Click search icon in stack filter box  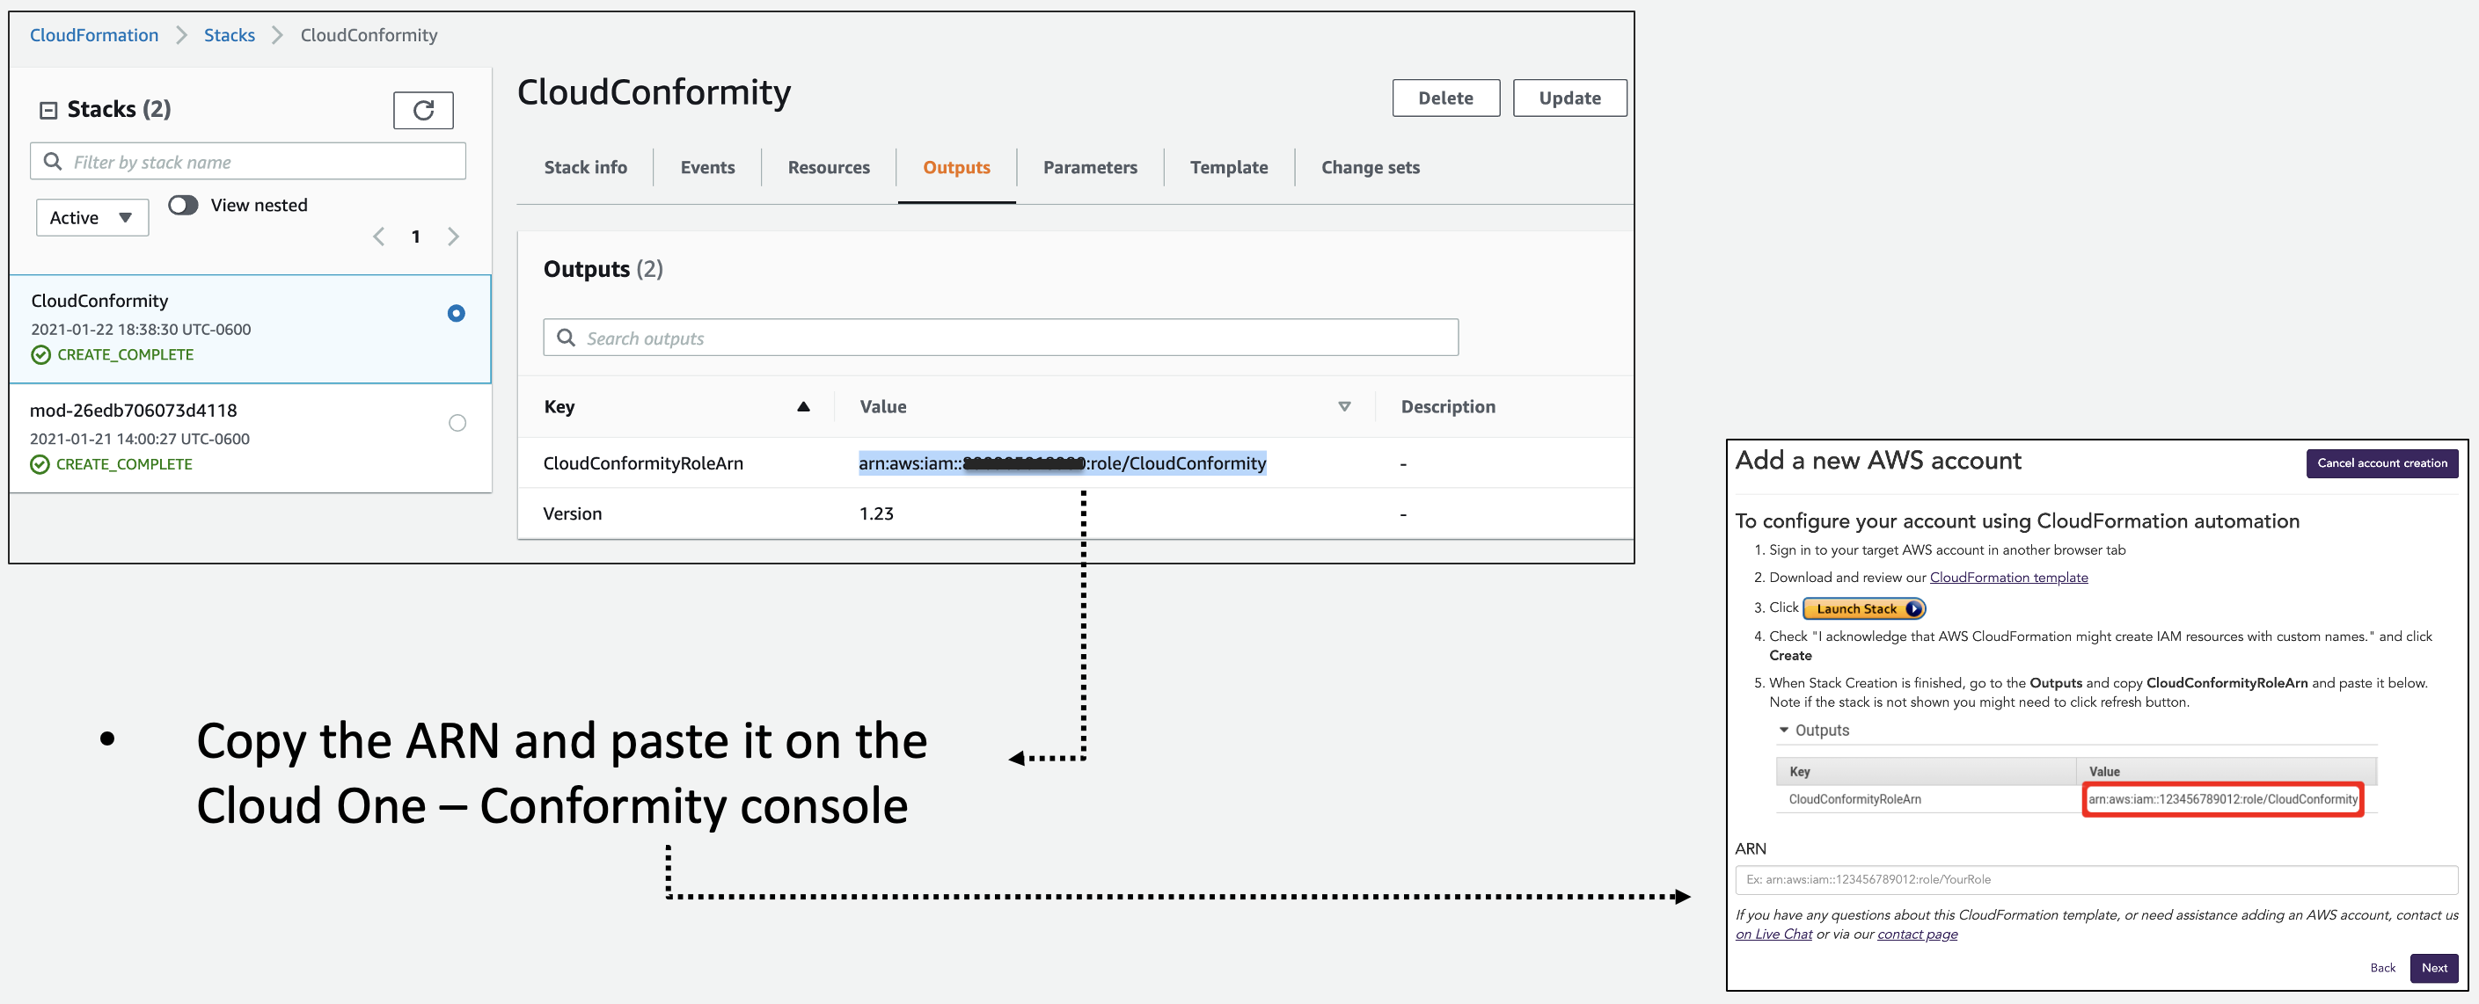pos(53,162)
